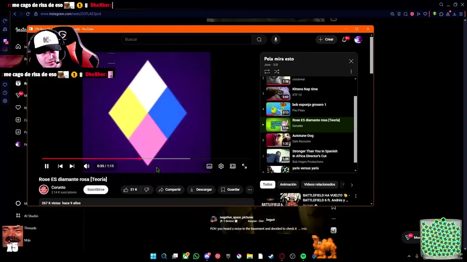
Task: Select the Animación filter chip
Action: coord(288,184)
